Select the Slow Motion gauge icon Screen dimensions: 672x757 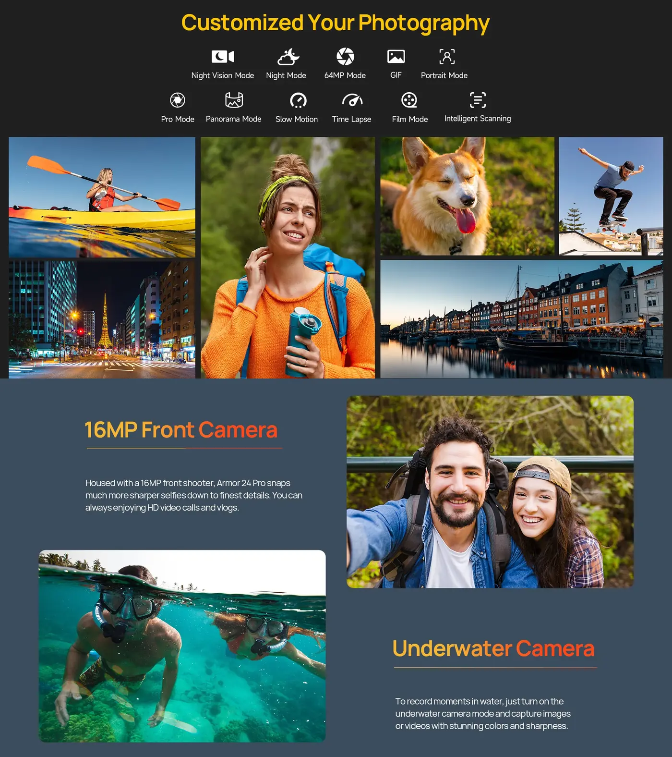pos(298,100)
